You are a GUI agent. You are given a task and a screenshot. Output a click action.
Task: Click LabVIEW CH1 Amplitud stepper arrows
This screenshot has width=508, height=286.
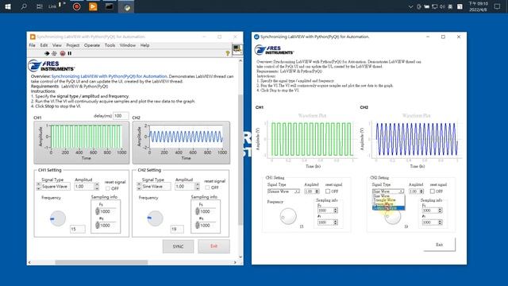[97, 187]
